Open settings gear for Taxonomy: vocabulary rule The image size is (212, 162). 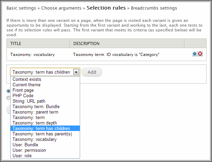point(195,54)
